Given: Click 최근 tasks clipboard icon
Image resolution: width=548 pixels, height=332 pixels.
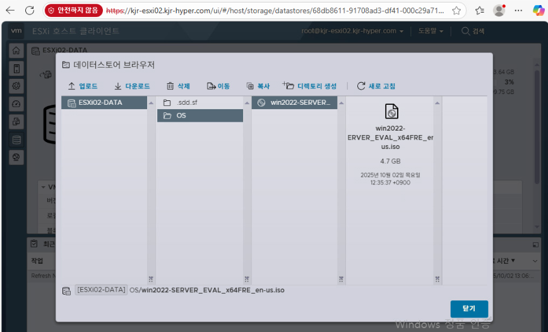Looking at the screenshot, I should pos(34,244).
